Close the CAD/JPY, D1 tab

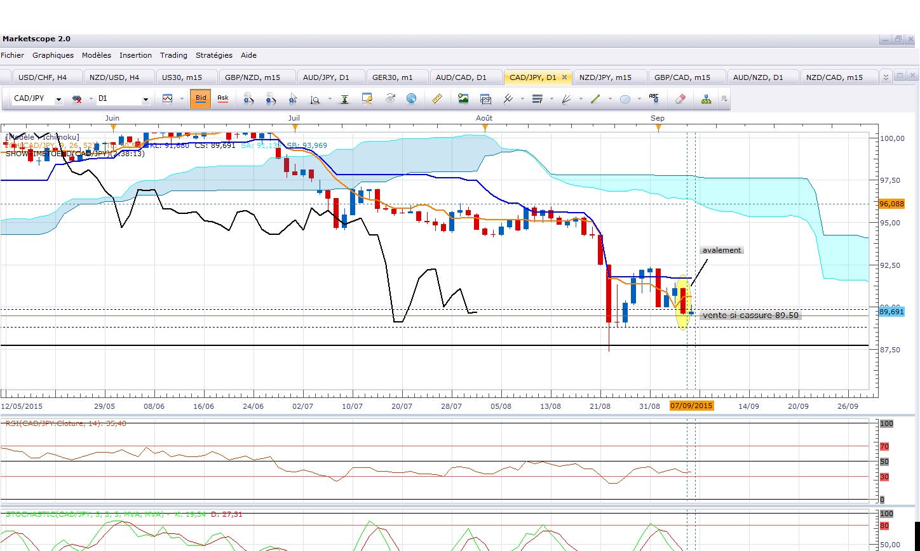pos(564,77)
